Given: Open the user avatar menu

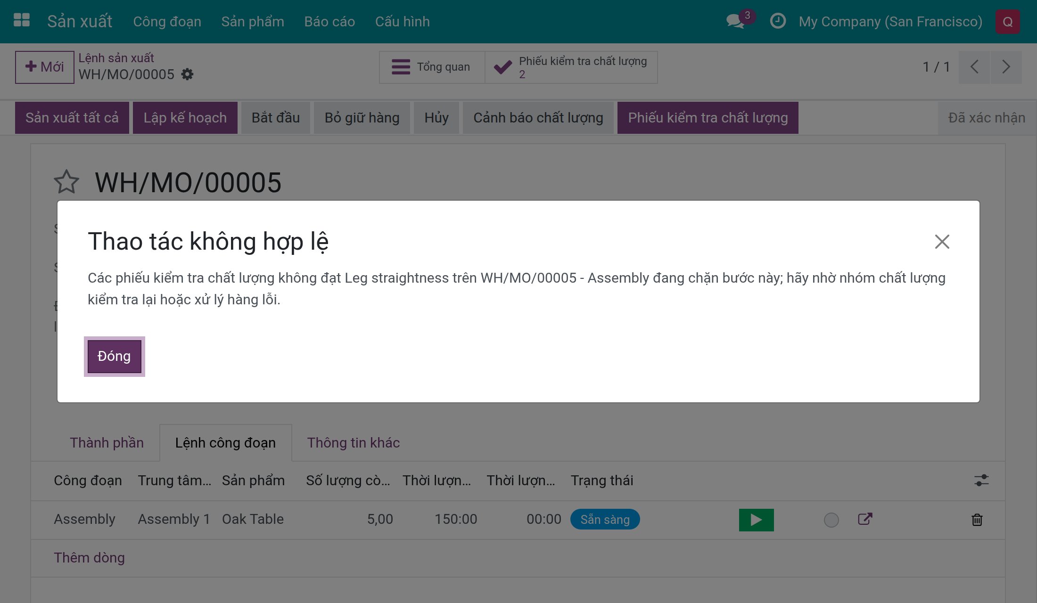Looking at the screenshot, I should pos(1008,22).
